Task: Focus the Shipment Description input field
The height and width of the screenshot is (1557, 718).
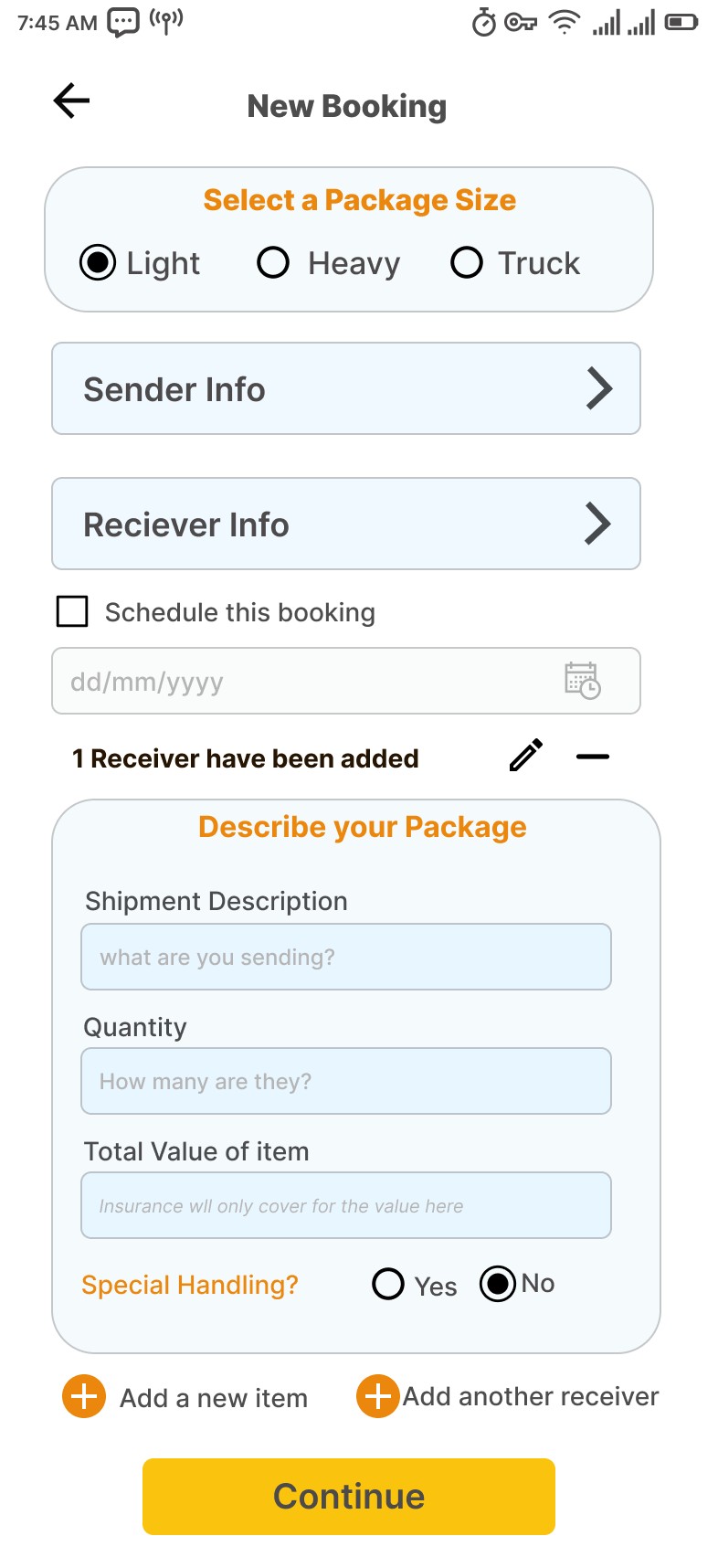Action: [346, 957]
